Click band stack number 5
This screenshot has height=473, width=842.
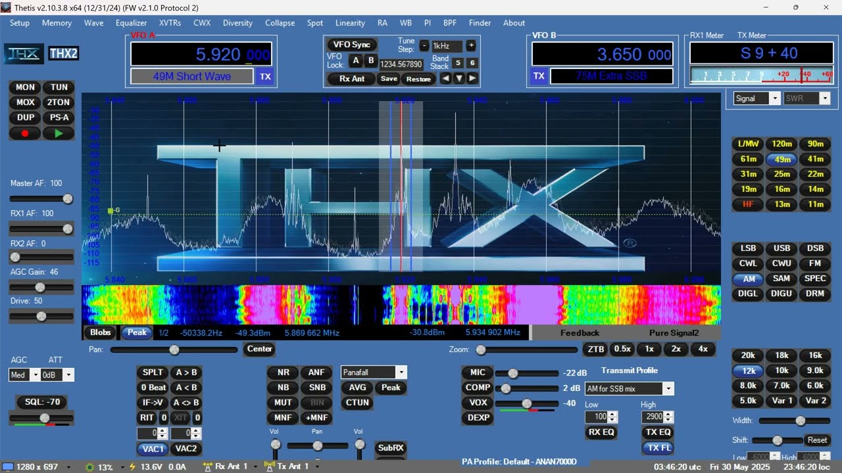tap(458, 62)
